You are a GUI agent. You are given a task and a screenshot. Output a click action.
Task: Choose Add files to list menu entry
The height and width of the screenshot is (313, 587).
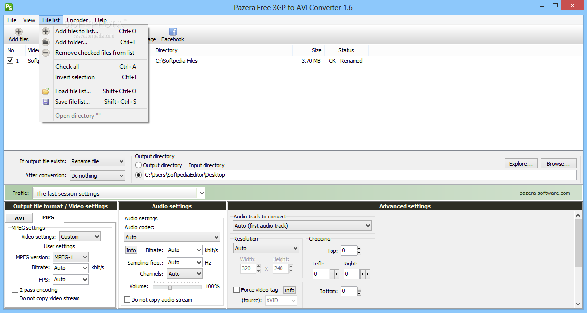(x=94, y=31)
